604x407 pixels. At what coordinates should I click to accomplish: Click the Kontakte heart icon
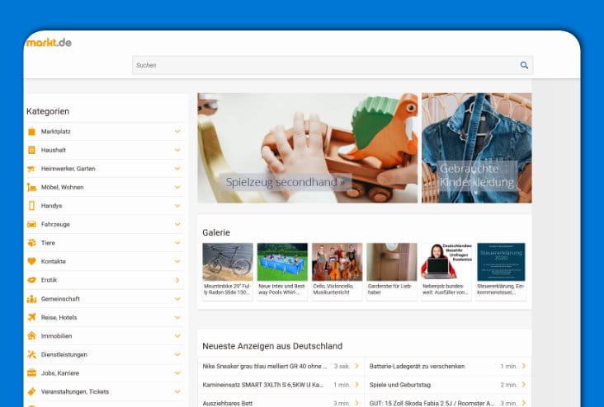(31, 261)
